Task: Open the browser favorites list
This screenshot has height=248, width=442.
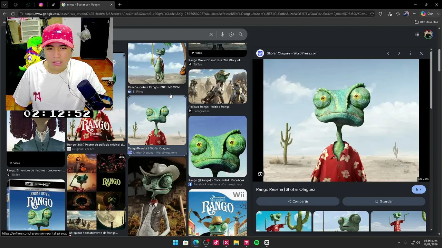Action: point(398,14)
